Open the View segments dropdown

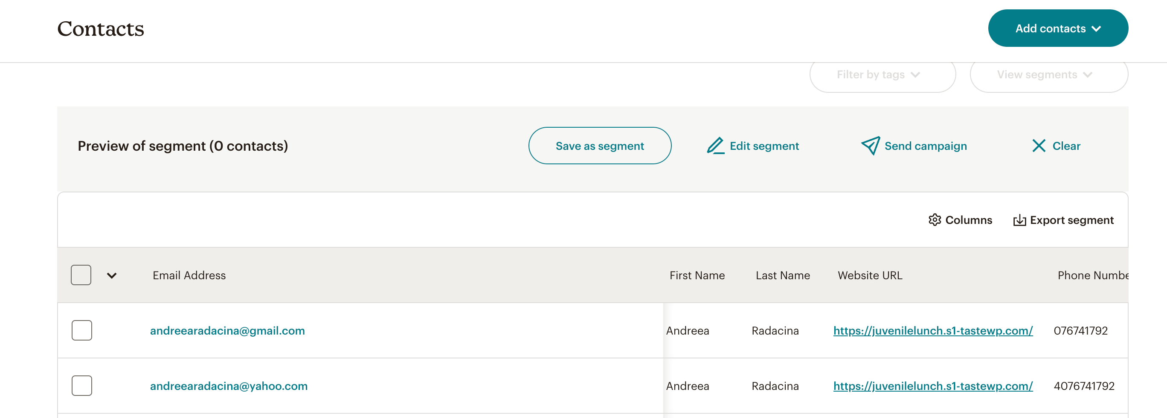[1048, 75]
